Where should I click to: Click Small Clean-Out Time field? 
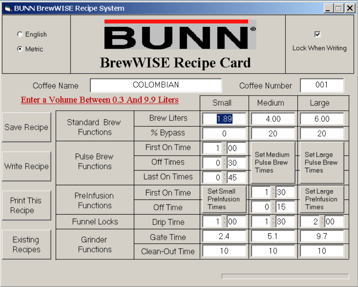(x=224, y=251)
